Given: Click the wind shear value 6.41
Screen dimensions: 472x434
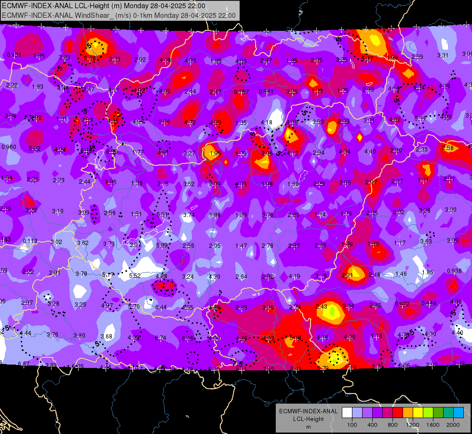Looking at the screenshot, I should click(x=296, y=368).
